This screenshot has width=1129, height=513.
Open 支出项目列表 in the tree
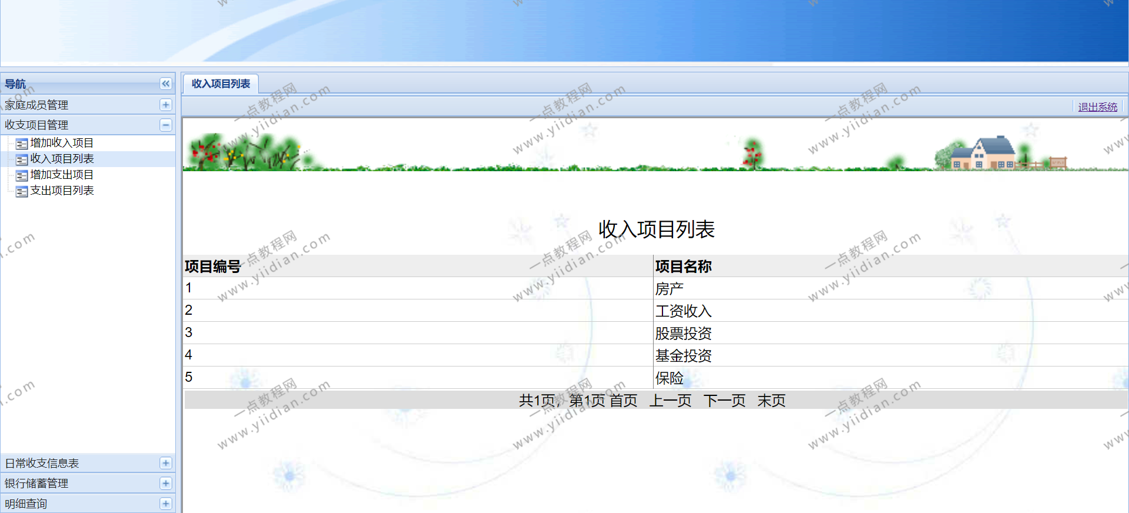tap(62, 191)
